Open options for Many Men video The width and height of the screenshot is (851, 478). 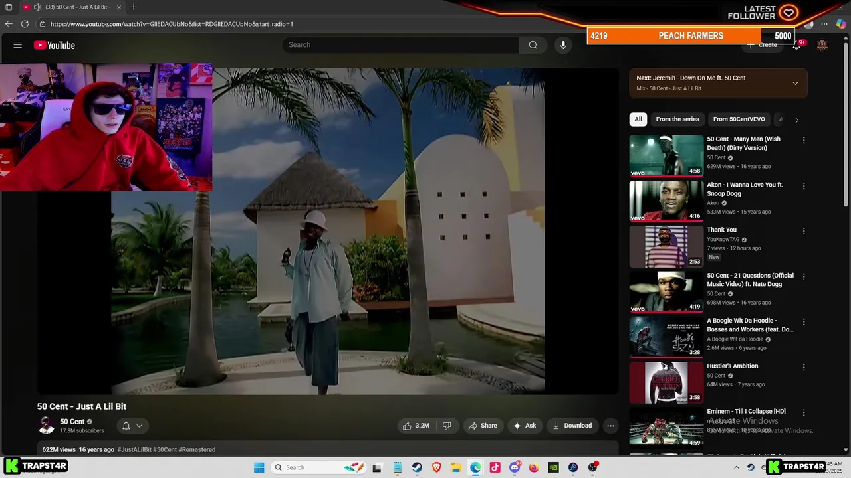(804, 140)
